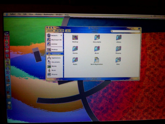
Task: Open the Action menu in Finder toolbar
Action: pyautogui.click(x=68, y=31)
